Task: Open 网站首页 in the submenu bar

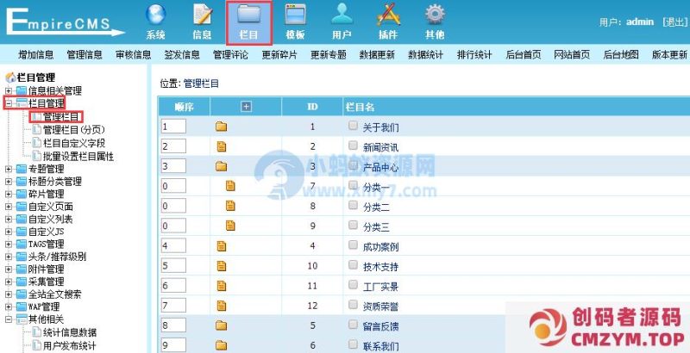Action: [572, 55]
